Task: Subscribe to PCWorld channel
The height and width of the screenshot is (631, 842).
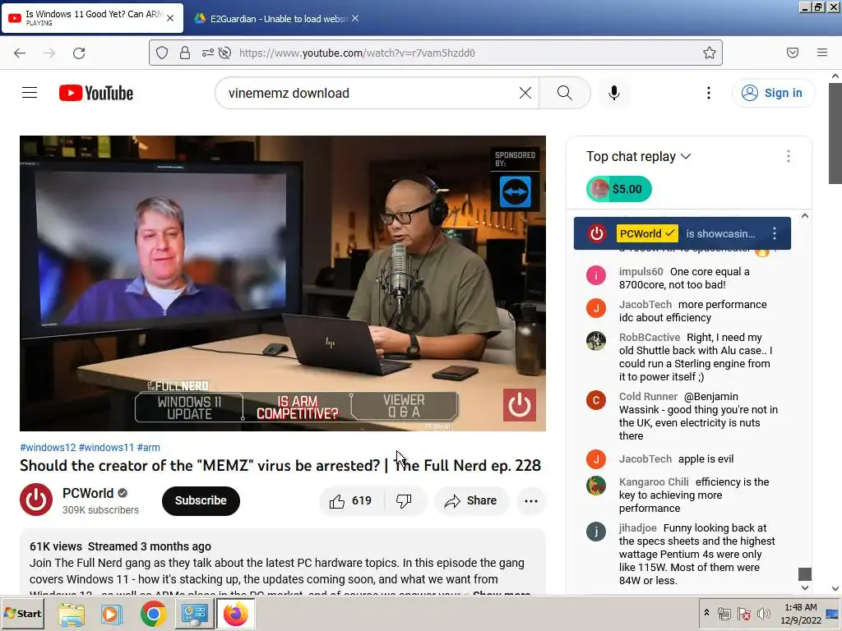Action: (201, 500)
